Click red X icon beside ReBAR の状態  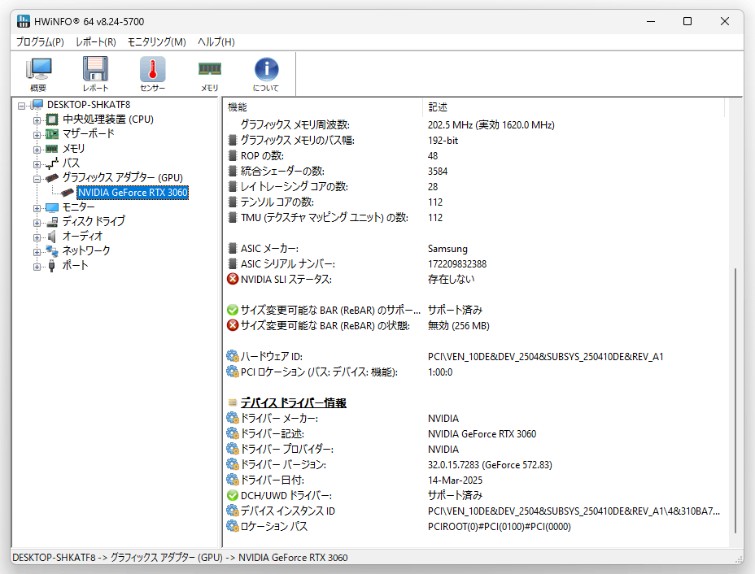coord(233,325)
